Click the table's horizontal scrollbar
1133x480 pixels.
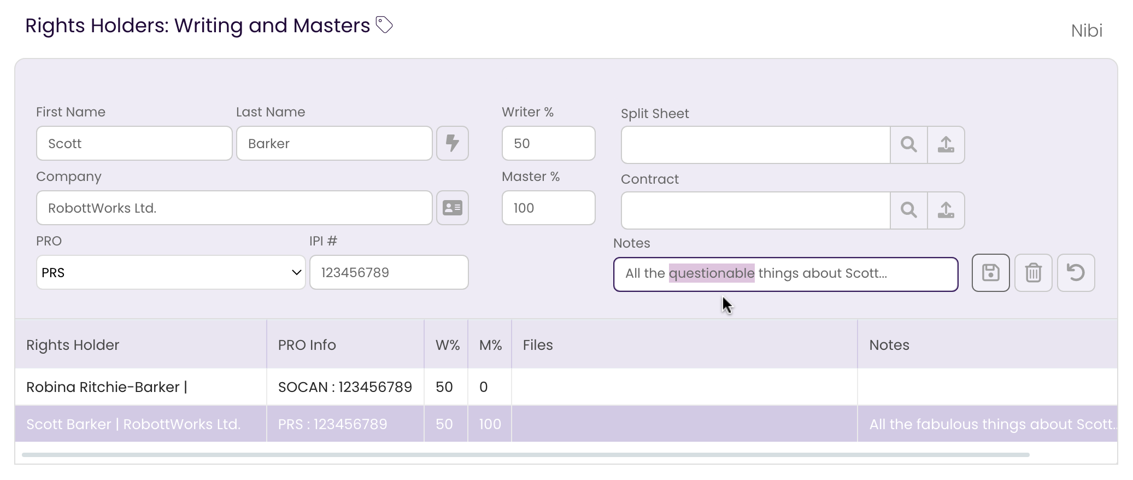click(526, 454)
